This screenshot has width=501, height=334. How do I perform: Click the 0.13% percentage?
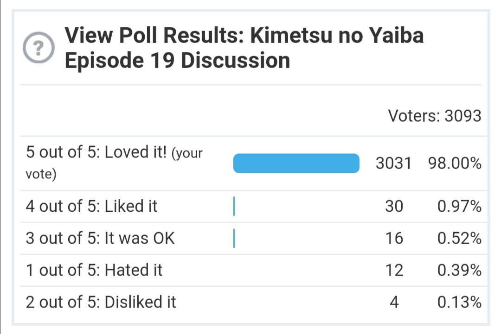459,302
